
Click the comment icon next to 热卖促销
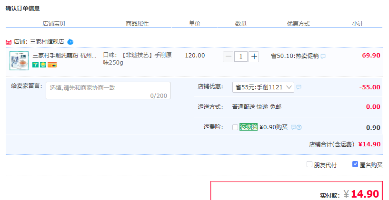coord(323,57)
